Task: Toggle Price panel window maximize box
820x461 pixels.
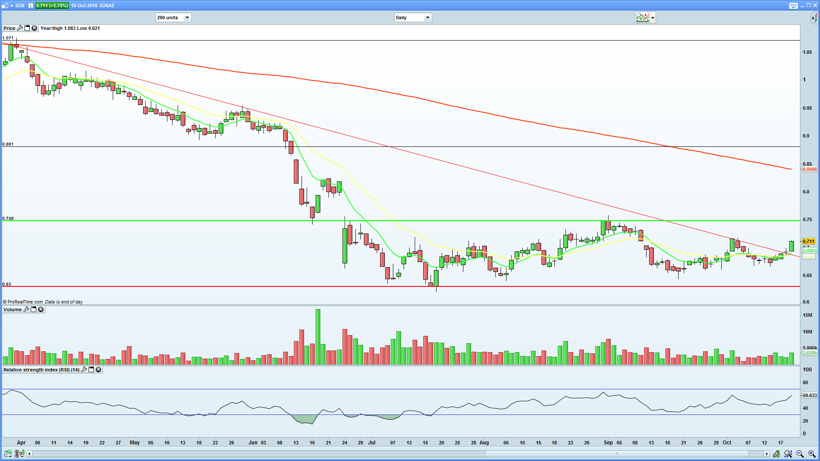Action: [27, 28]
